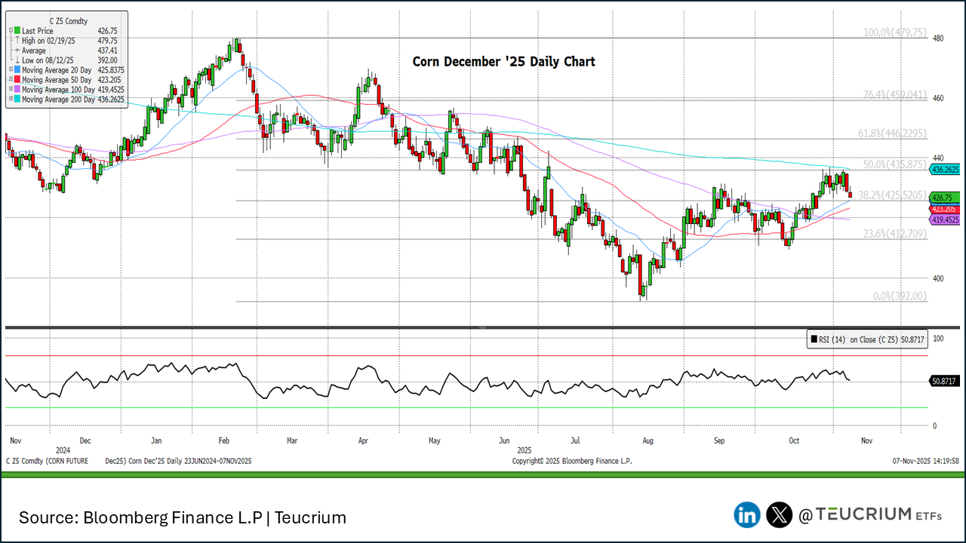
Task: Click the 61.8% Fibonacci level label
Action: tap(891, 133)
